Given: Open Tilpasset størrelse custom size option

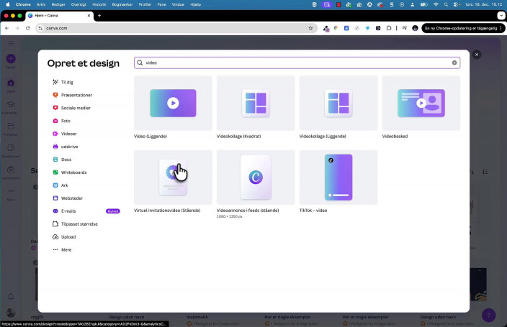Looking at the screenshot, I should point(78,224).
